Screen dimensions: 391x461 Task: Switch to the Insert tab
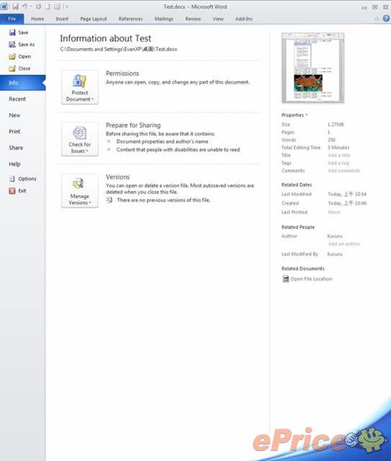62,19
